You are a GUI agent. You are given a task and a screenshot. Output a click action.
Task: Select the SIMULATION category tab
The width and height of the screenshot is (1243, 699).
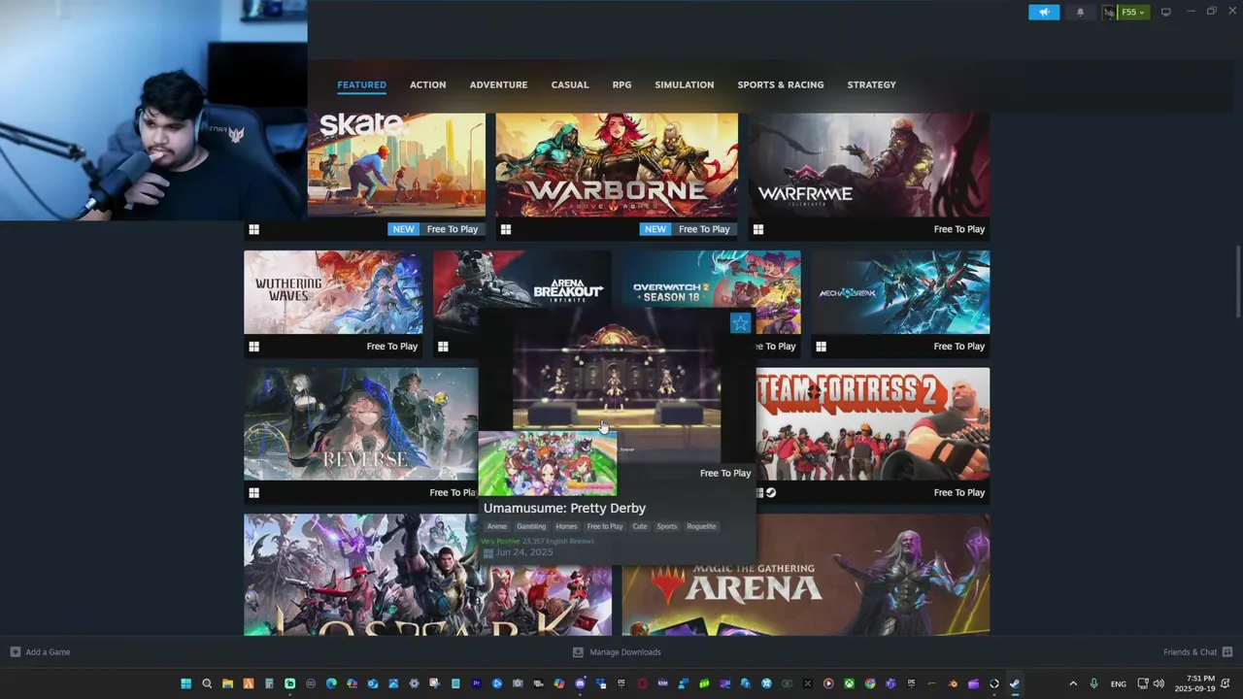pos(684,84)
